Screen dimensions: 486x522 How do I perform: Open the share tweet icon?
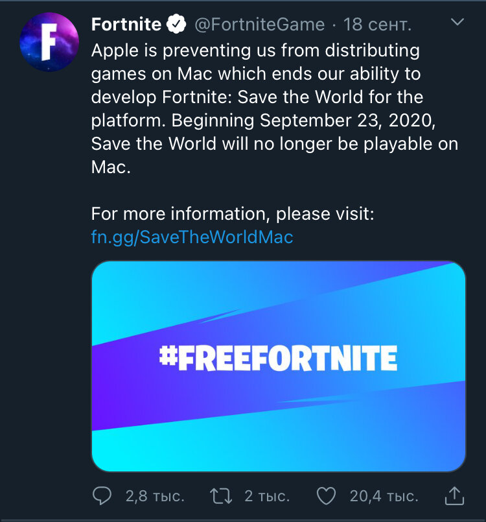455,496
